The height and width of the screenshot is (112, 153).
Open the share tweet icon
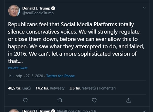(129, 100)
